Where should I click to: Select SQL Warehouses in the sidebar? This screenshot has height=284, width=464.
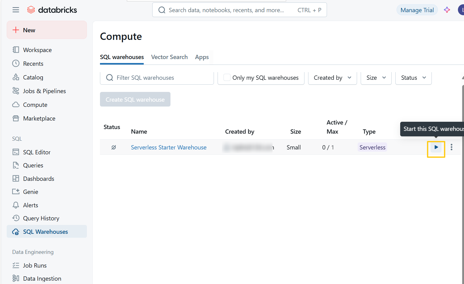(47, 232)
